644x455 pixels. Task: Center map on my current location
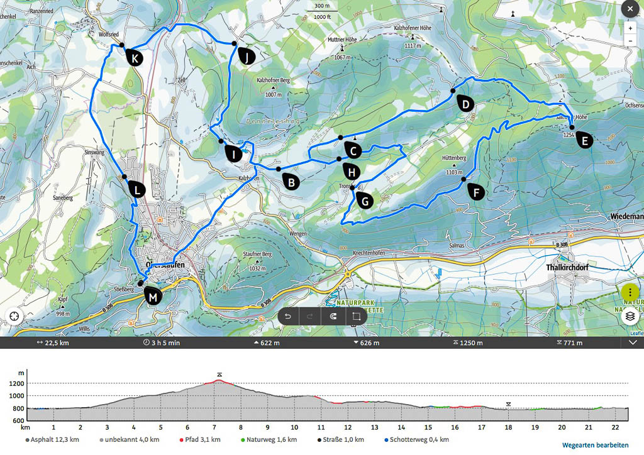tap(14, 317)
